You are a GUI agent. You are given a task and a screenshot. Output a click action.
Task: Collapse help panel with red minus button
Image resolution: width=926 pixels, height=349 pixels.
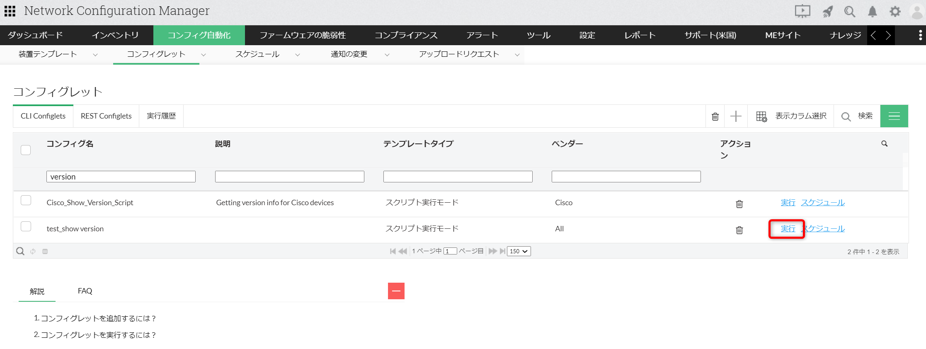coord(396,291)
